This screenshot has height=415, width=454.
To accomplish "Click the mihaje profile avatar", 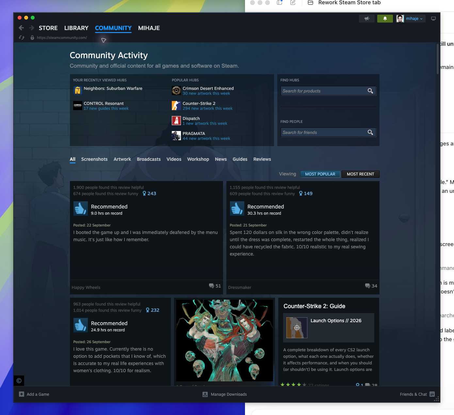I will 400,19.
